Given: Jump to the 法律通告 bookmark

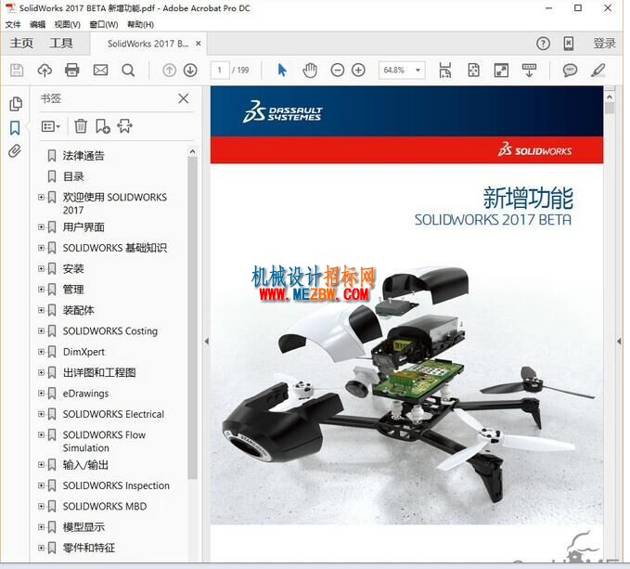Looking at the screenshot, I should [84, 156].
